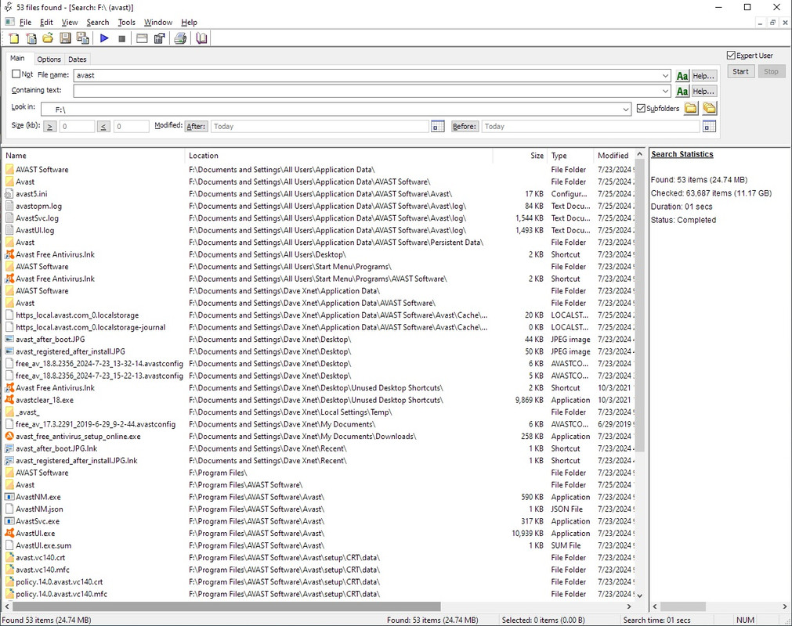The image size is (792, 626).
Task: Click Help button beside File name
Action: tap(703, 76)
